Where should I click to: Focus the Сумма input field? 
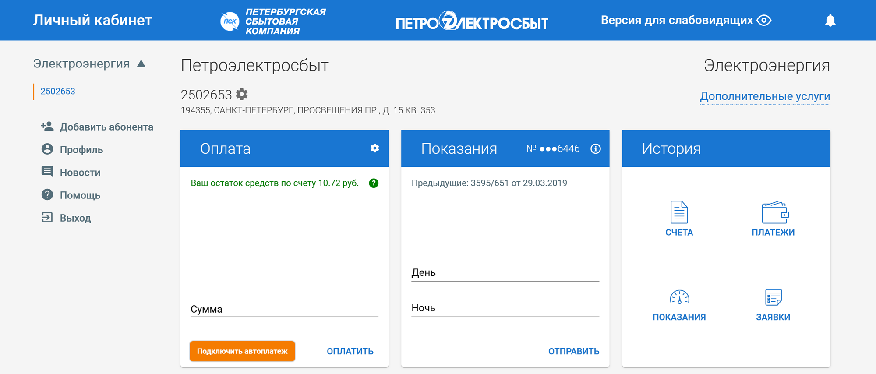coord(284,309)
